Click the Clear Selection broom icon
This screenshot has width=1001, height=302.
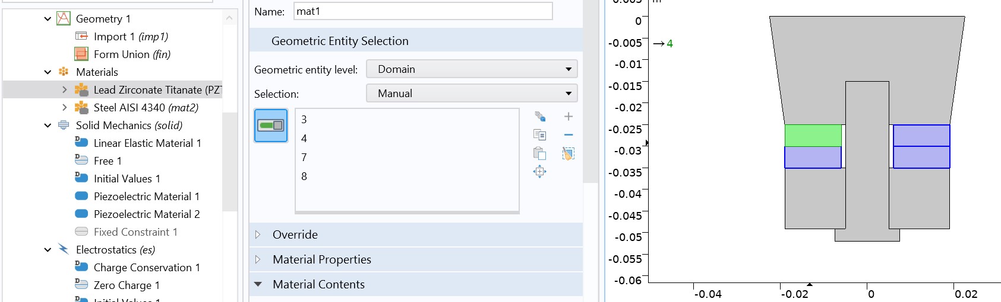click(x=569, y=154)
